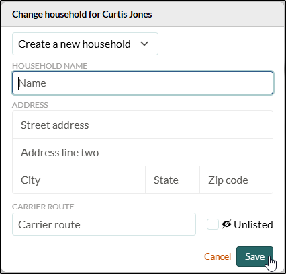Click the HOUSEHOLD NAME field label
Image resolution: width=286 pixels, height=274 pixels.
pos(50,66)
